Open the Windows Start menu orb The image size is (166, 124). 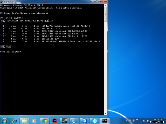(x=4, y=121)
